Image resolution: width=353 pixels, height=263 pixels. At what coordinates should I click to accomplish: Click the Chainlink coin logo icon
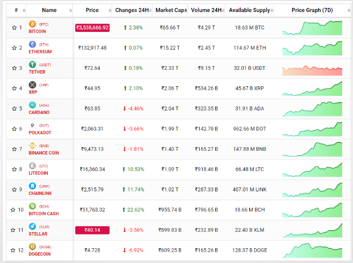point(32,186)
